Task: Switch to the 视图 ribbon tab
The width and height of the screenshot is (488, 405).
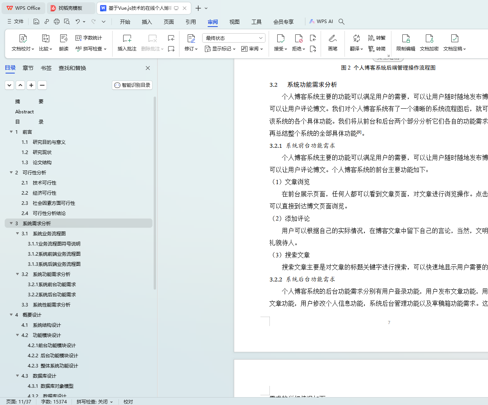Action: tap(235, 22)
